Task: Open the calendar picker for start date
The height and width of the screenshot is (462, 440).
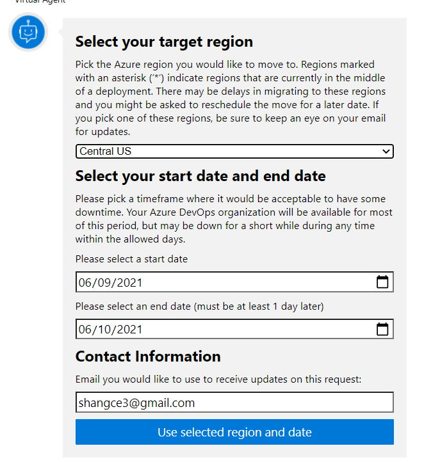Action: coord(382,282)
